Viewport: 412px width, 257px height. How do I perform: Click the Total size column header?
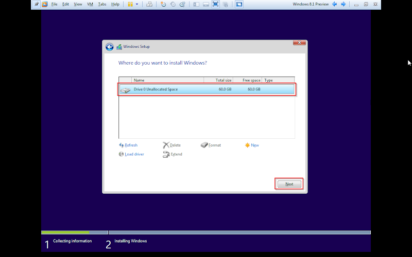[218, 80]
